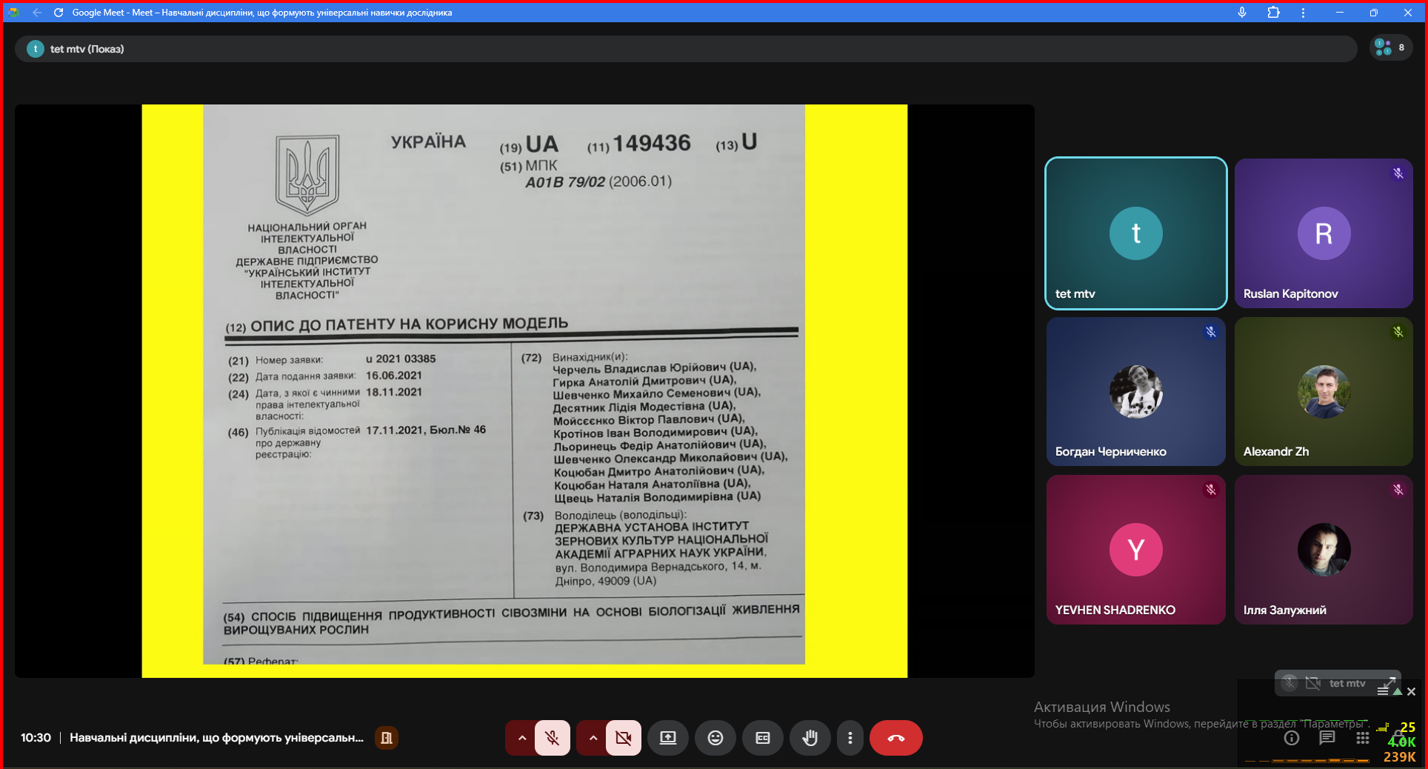
Task: Turn on closed captions
Action: [x=763, y=738]
